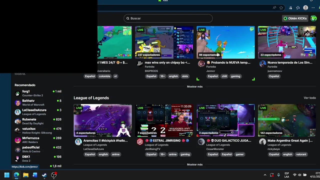Open the BIGPRODS channel name link
This screenshot has height=180, width=320.
(x=151, y=71)
